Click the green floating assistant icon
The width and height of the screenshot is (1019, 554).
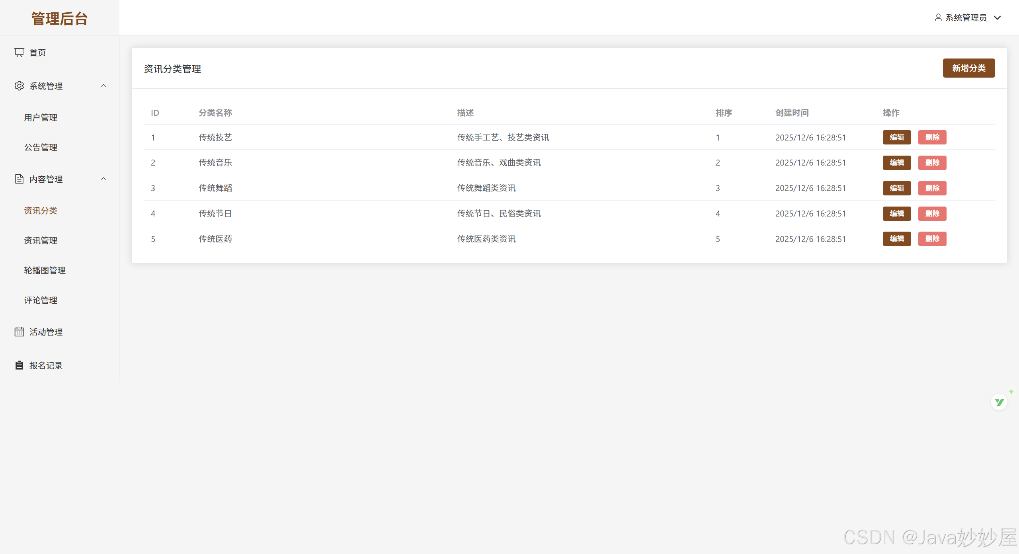click(999, 402)
